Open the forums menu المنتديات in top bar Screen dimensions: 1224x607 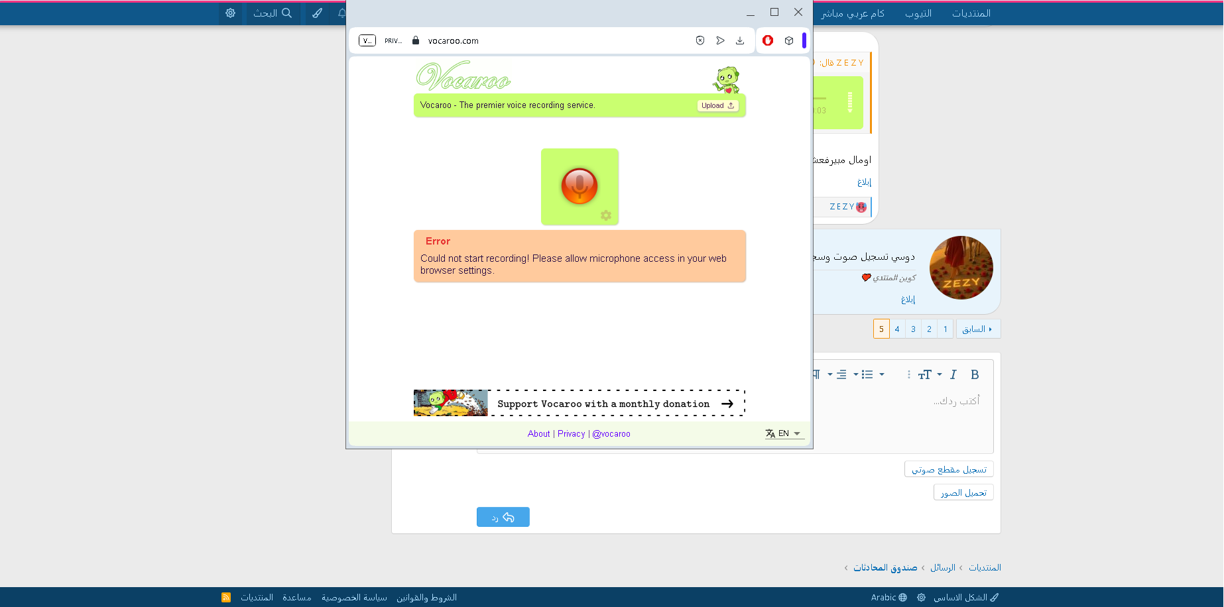[x=971, y=13]
